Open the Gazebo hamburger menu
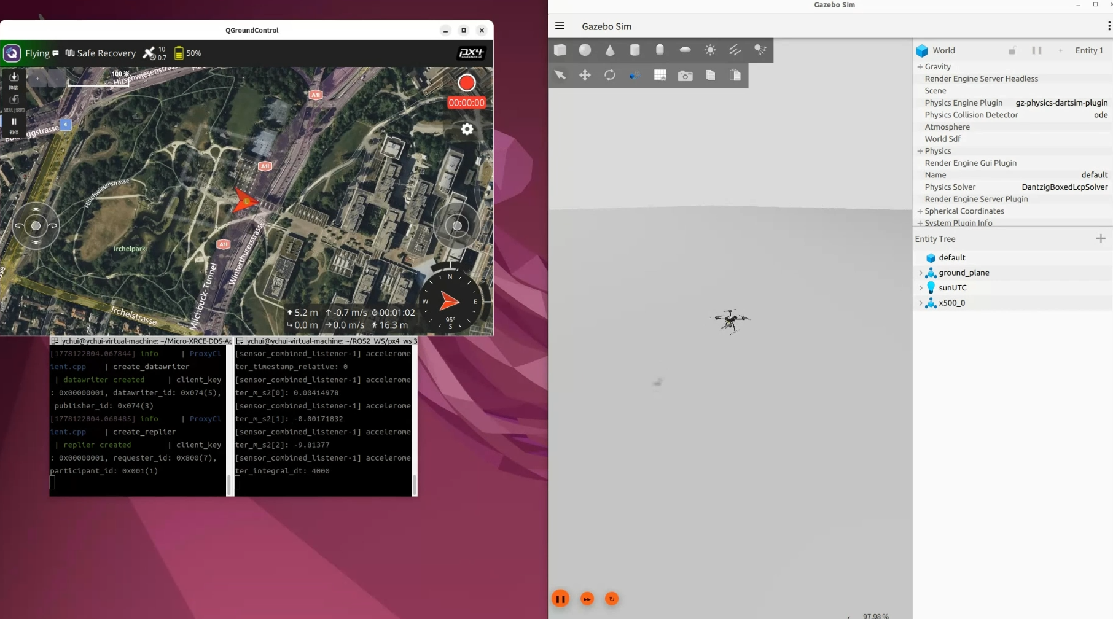The height and width of the screenshot is (619, 1113). tap(560, 26)
